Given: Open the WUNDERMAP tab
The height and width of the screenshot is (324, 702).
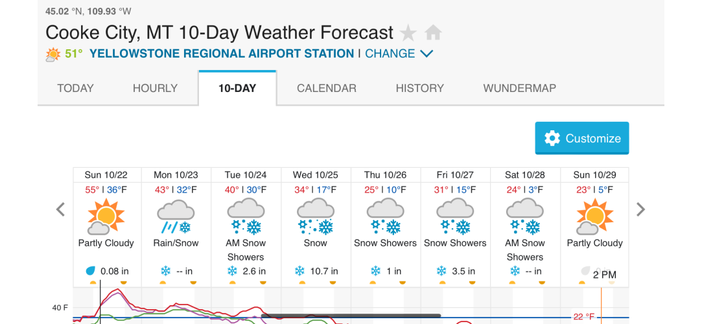Looking at the screenshot, I should click(519, 88).
